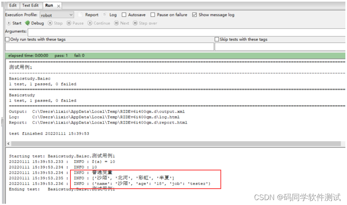The image size is (347, 205).
Task: Click the skip tags input field
Action: [x=280, y=47]
